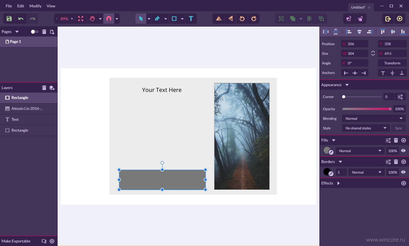Click the Play preview icon
This screenshot has height=246, width=409.
(x=399, y=19)
